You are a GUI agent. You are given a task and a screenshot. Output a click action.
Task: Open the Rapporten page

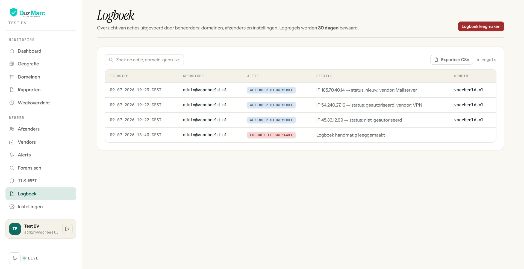[41, 90]
